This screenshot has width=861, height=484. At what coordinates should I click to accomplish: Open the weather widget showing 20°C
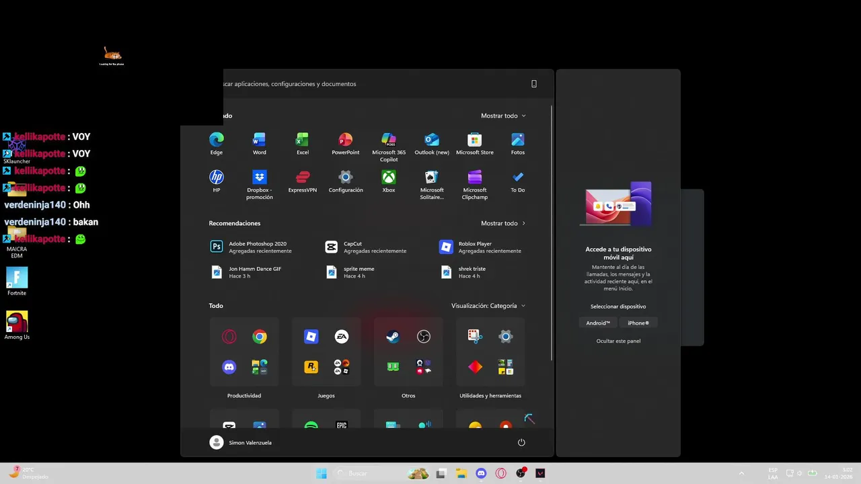[x=30, y=473]
